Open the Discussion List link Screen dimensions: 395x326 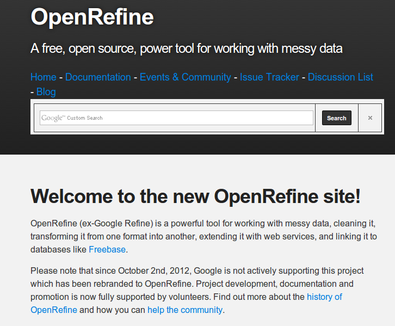[341, 77]
